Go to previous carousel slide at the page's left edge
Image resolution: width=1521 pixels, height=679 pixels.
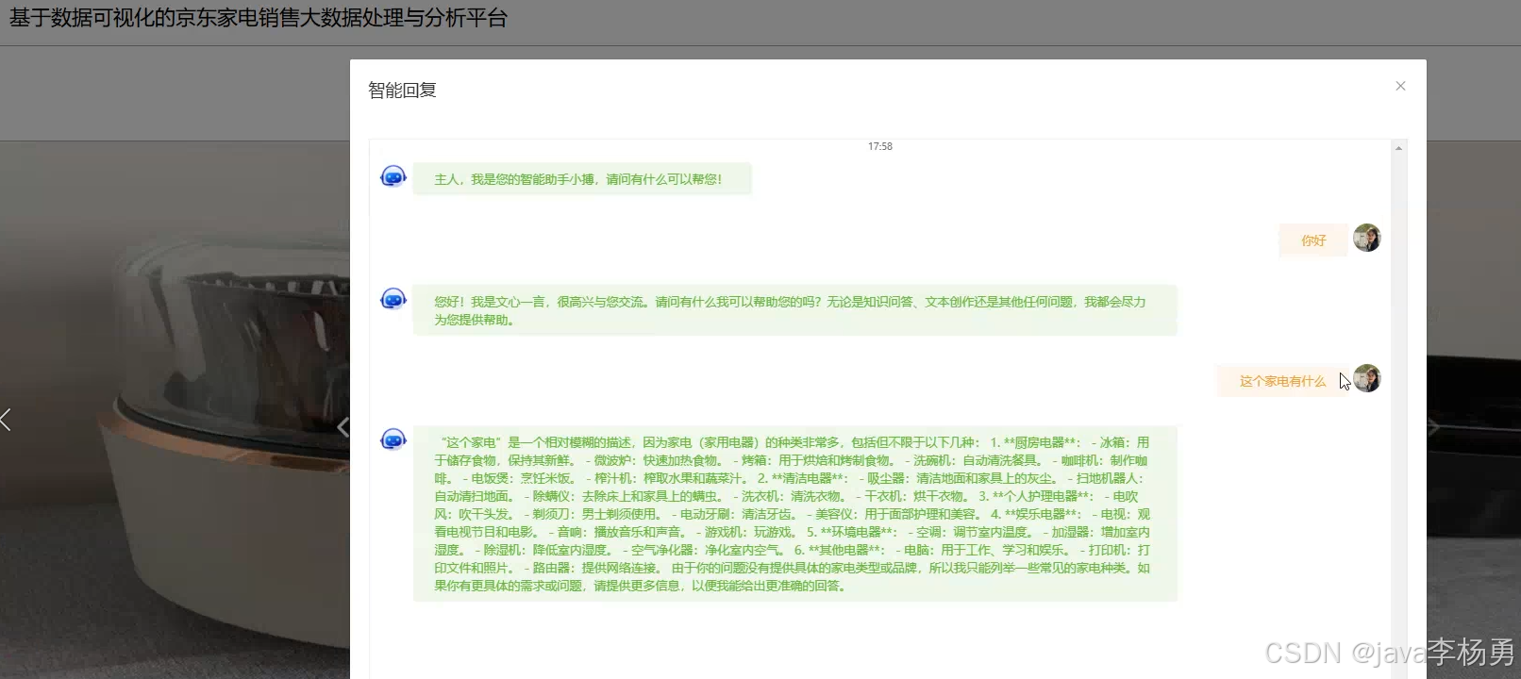[7, 420]
